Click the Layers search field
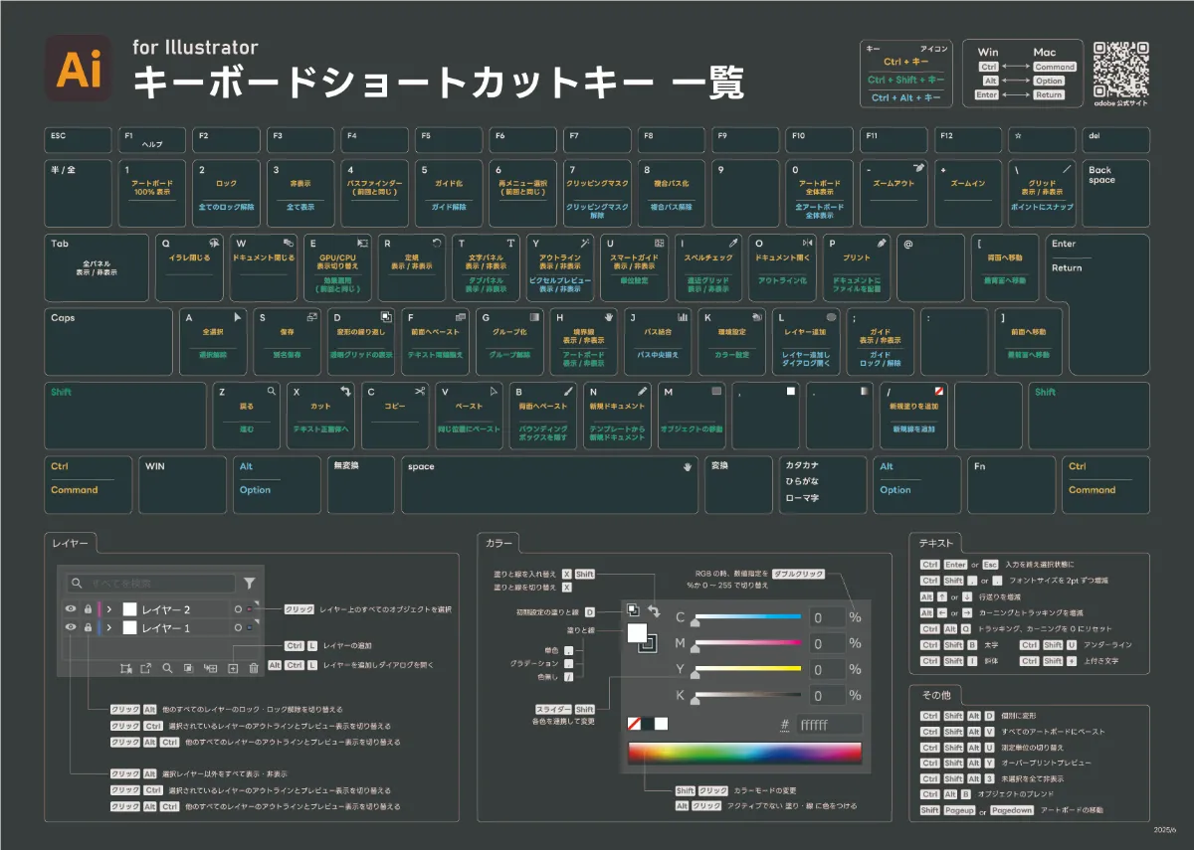1194x850 pixels. pyautogui.click(x=151, y=584)
